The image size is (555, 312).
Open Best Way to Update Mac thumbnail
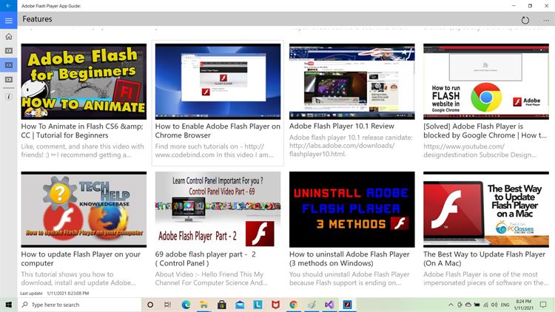click(x=486, y=209)
